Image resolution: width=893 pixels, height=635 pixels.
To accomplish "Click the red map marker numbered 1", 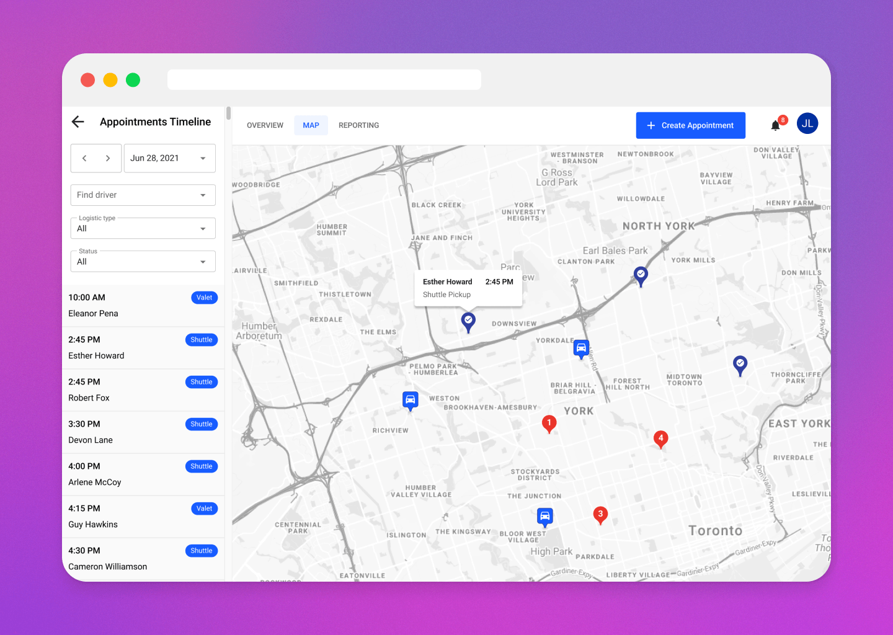I will (x=549, y=424).
